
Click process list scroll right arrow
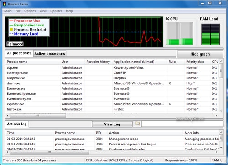[216, 116]
